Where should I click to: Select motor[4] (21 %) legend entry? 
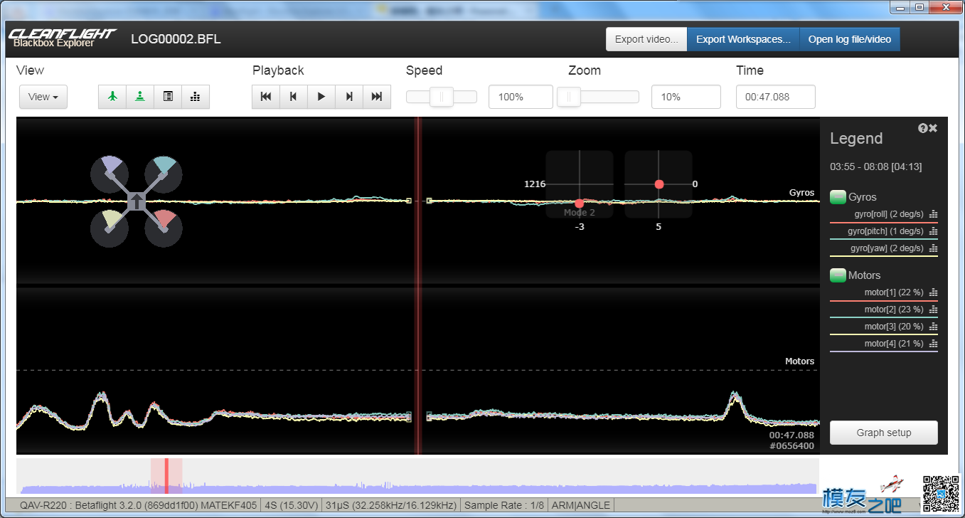click(x=894, y=344)
